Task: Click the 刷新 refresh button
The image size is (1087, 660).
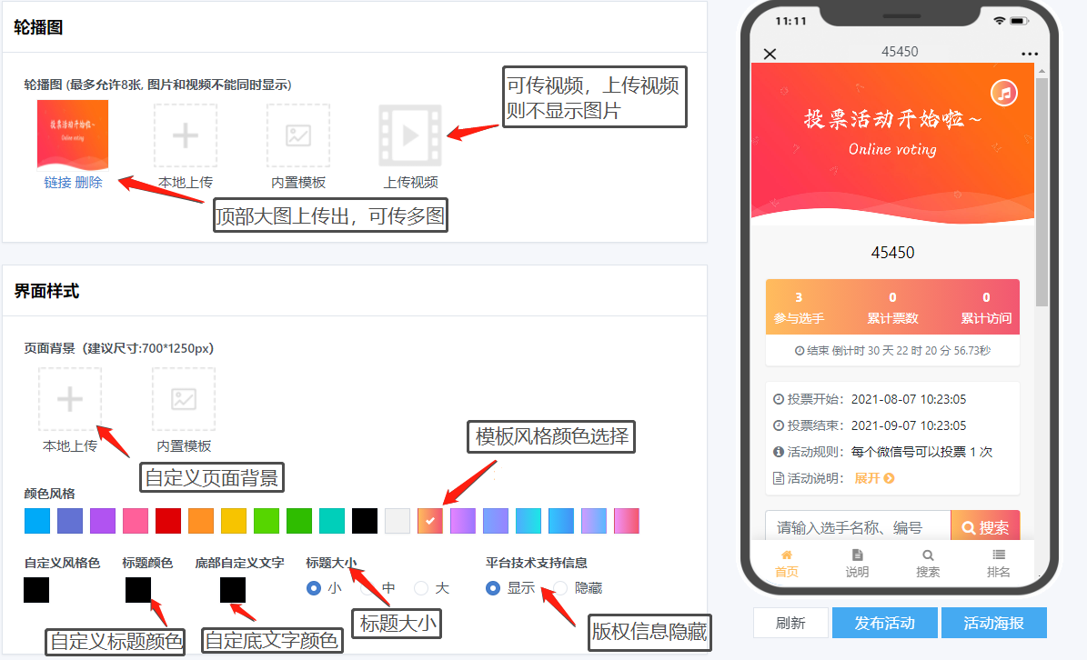Action: tap(790, 623)
